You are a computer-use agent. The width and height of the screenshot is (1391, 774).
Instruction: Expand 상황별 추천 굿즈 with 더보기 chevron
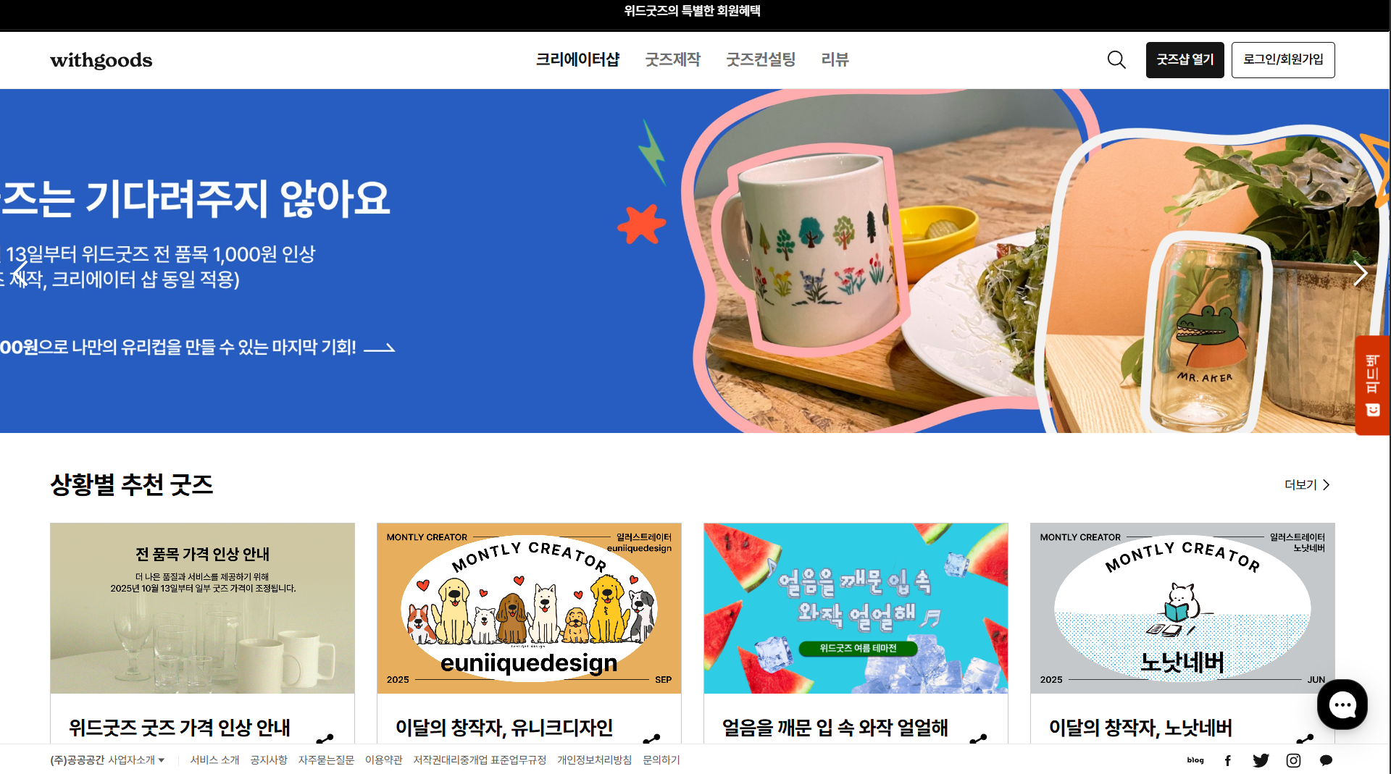1307,485
